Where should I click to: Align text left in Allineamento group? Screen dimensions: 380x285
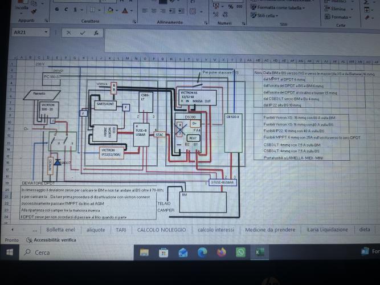(145, 11)
